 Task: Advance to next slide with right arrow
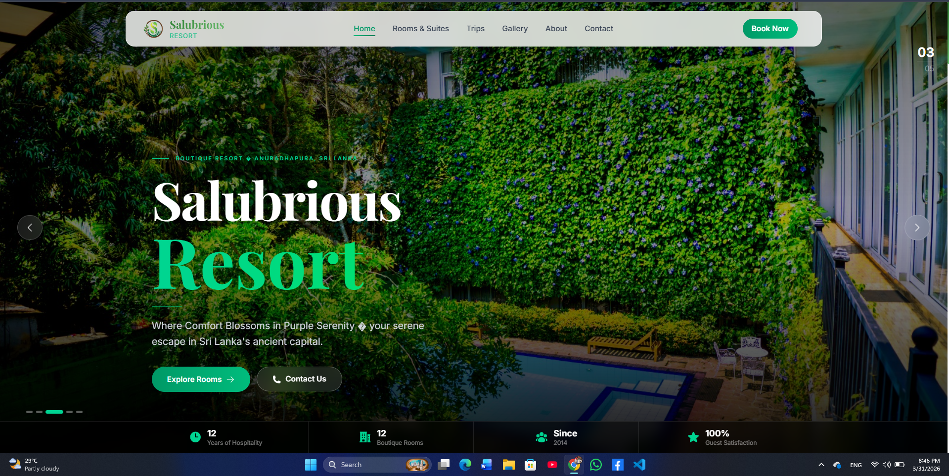[917, 228]
